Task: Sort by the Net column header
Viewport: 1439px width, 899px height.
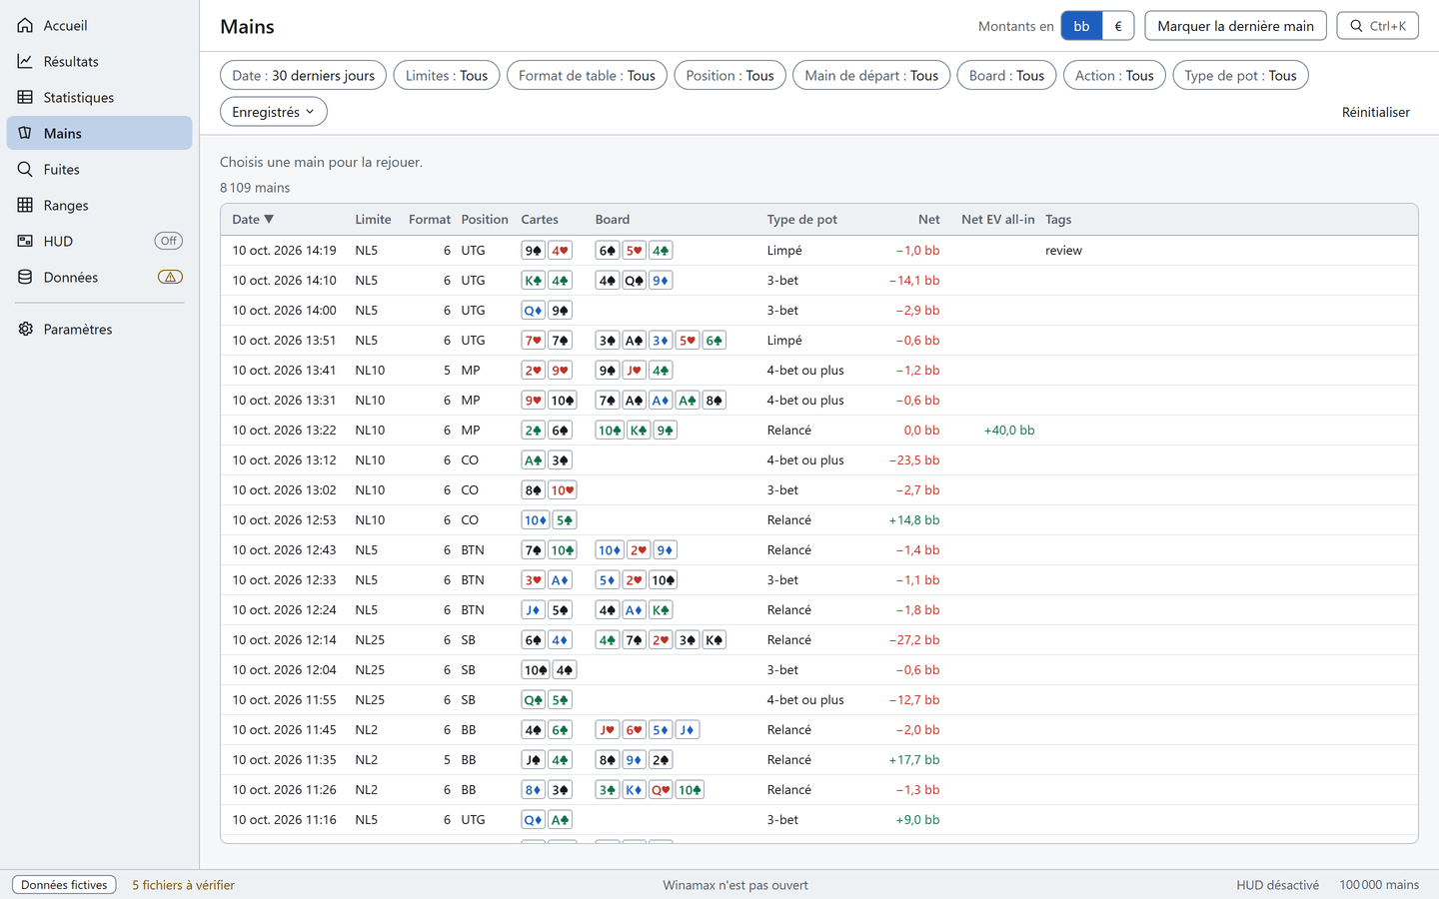Action: click(928, 219)
